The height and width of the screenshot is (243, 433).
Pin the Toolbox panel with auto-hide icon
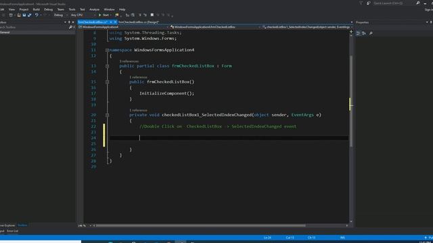pyautogui.click(x=69, y=22)
